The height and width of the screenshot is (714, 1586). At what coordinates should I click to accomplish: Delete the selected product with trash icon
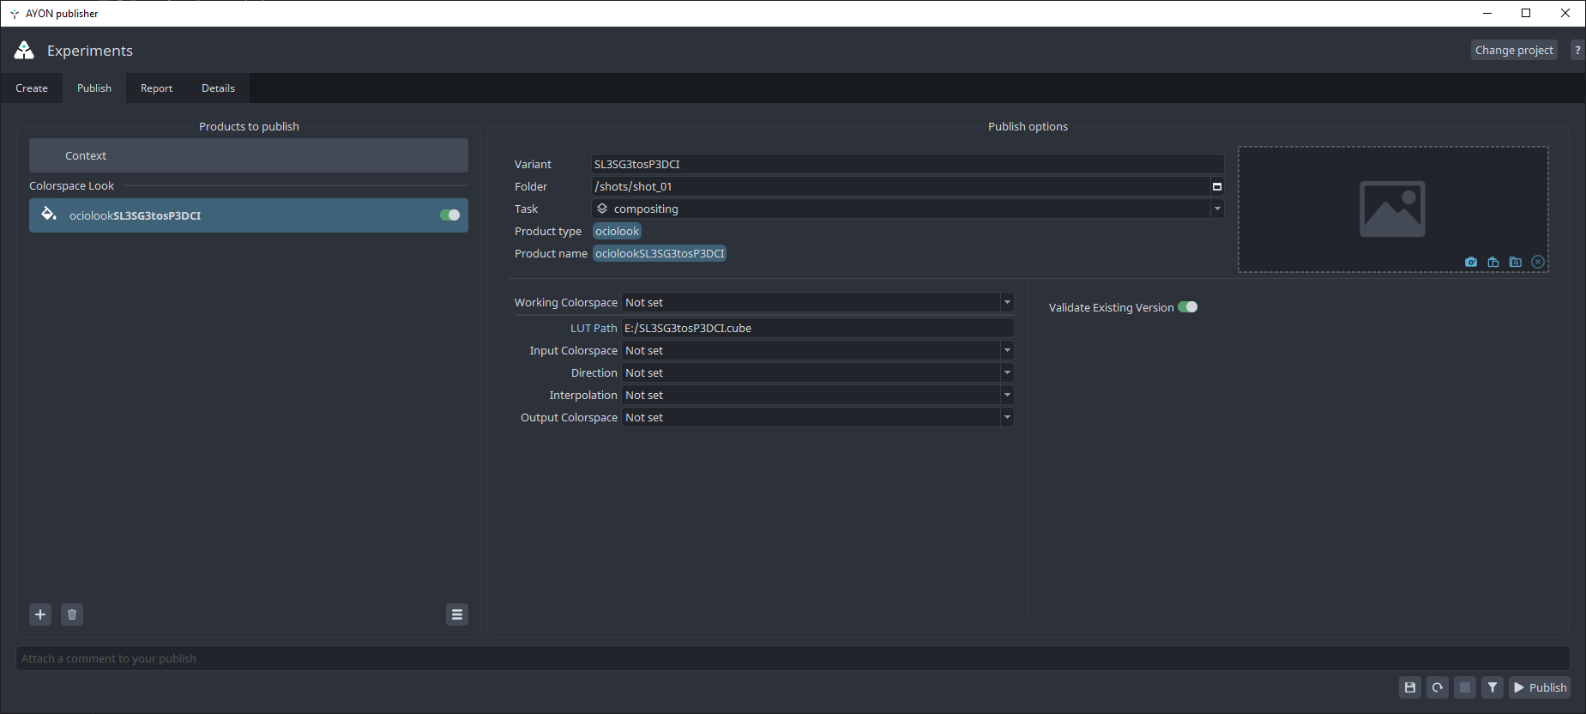coord(72,614)
